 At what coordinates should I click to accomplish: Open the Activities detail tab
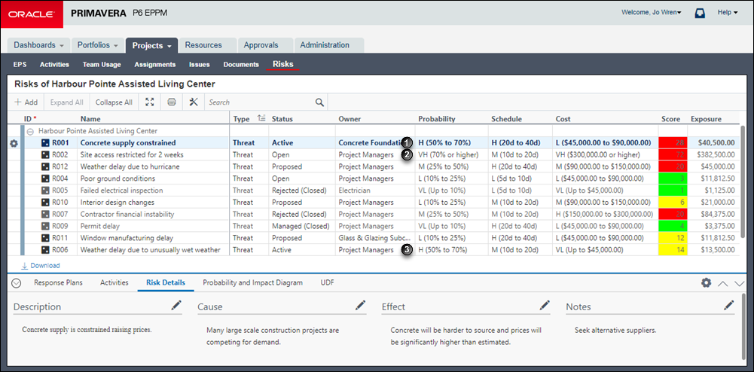point(114,282)
